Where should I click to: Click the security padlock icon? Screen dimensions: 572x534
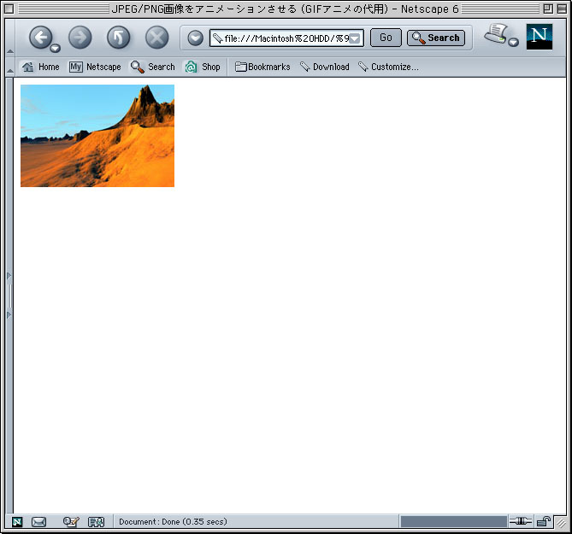pyautogui.click(x=544, y=521)
